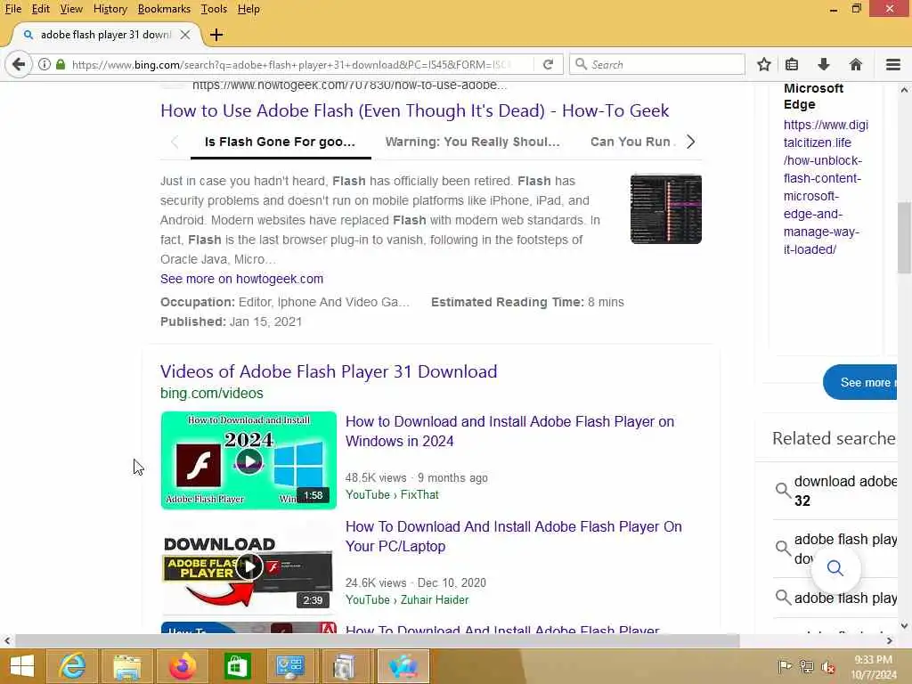Play the Download Adobe Flash Player PC/Laptop video
This screenshot has width=912, height=684.
pos(248,566)
